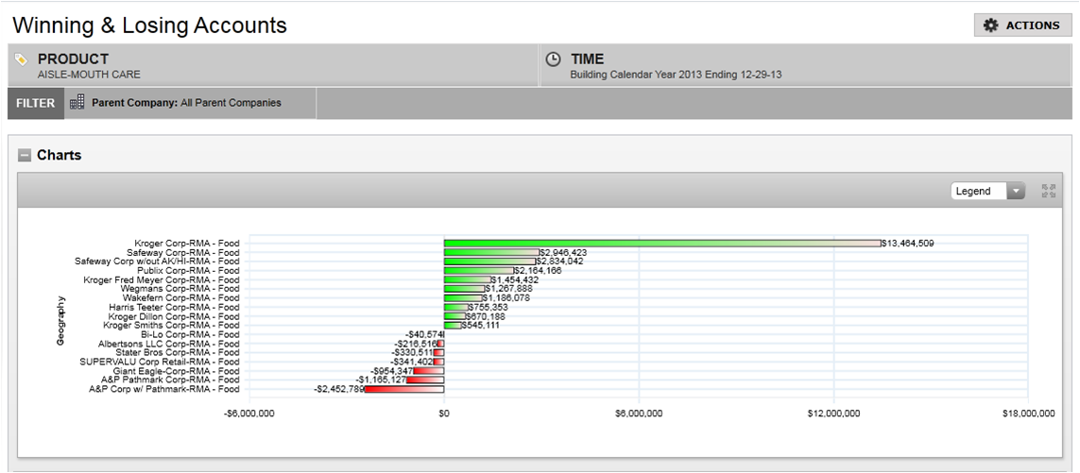This screenshot has height=473, width=1080.
Task: Collapse the Charts section
Action: coord(25,156)
